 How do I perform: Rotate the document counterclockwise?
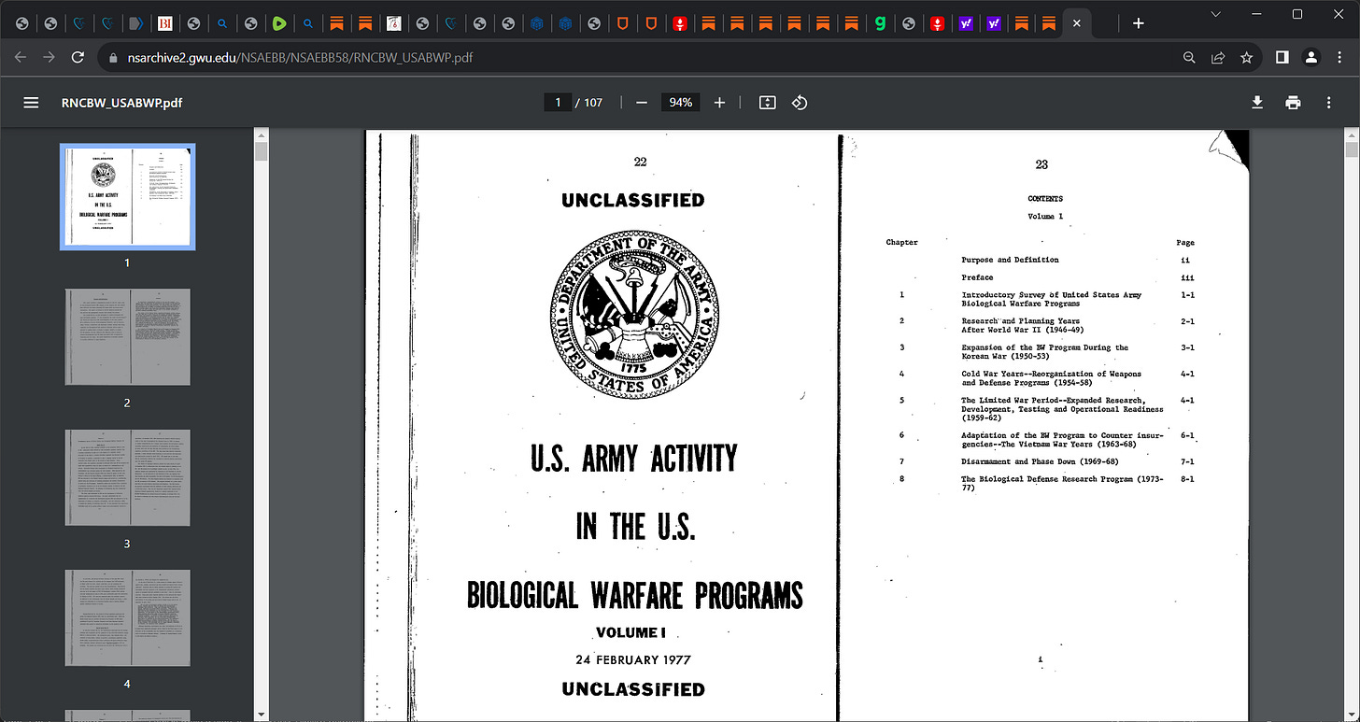(800, 103)
